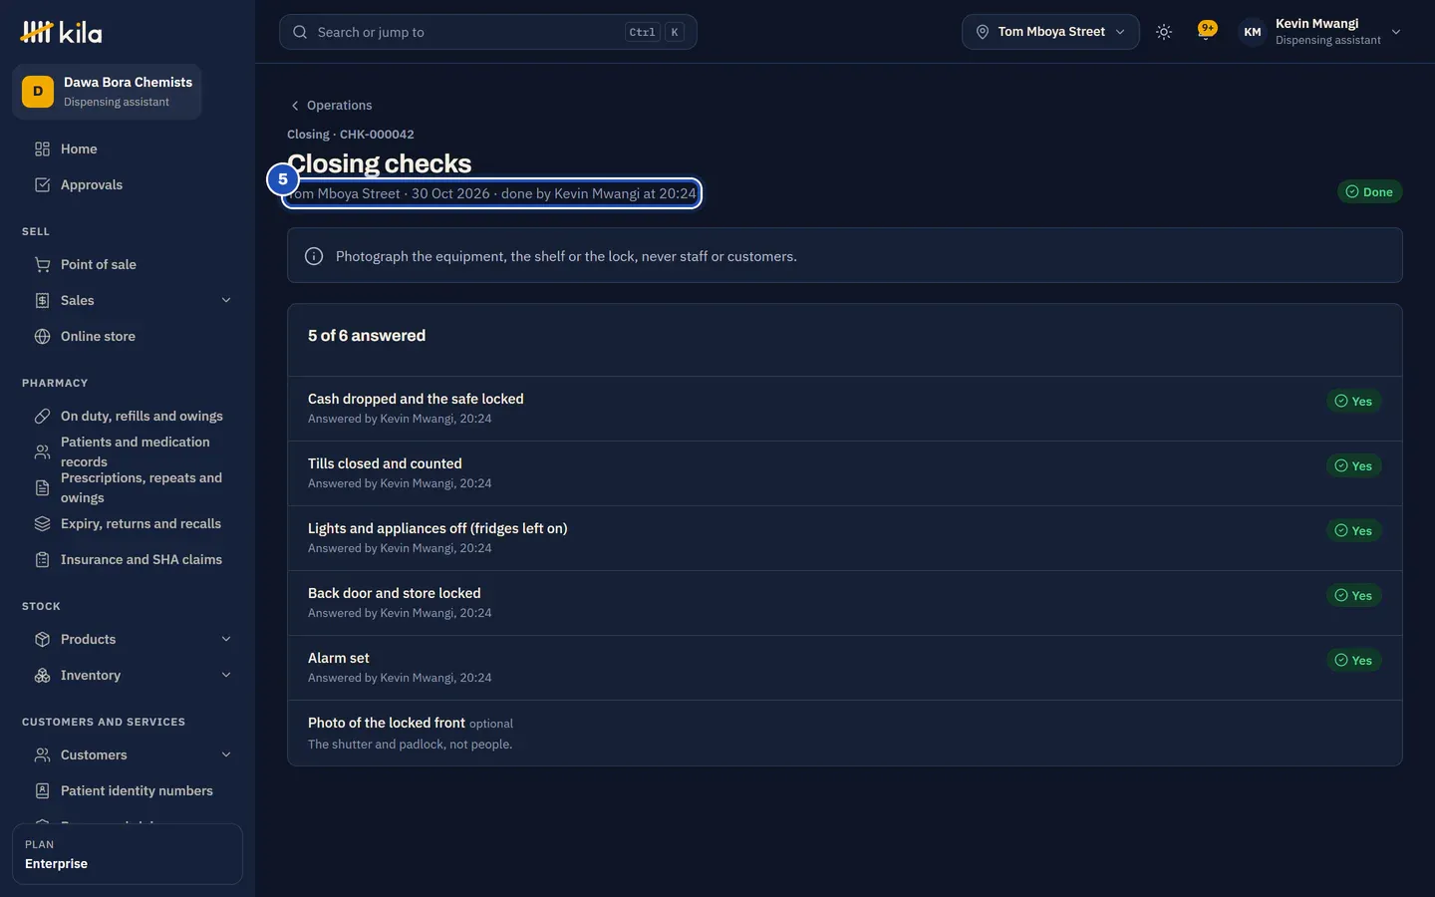
Task: Toggle Yes on Cash dropped and safe locked
Action: (1353, 401)
